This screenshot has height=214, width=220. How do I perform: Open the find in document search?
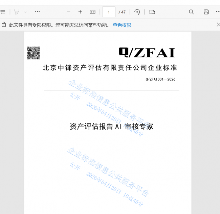coord(191,12)
